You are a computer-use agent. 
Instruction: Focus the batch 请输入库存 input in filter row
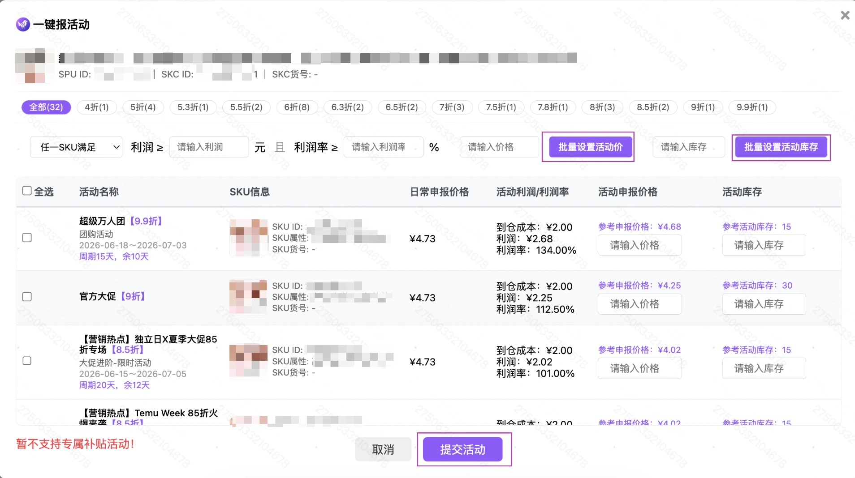[689, 147]
